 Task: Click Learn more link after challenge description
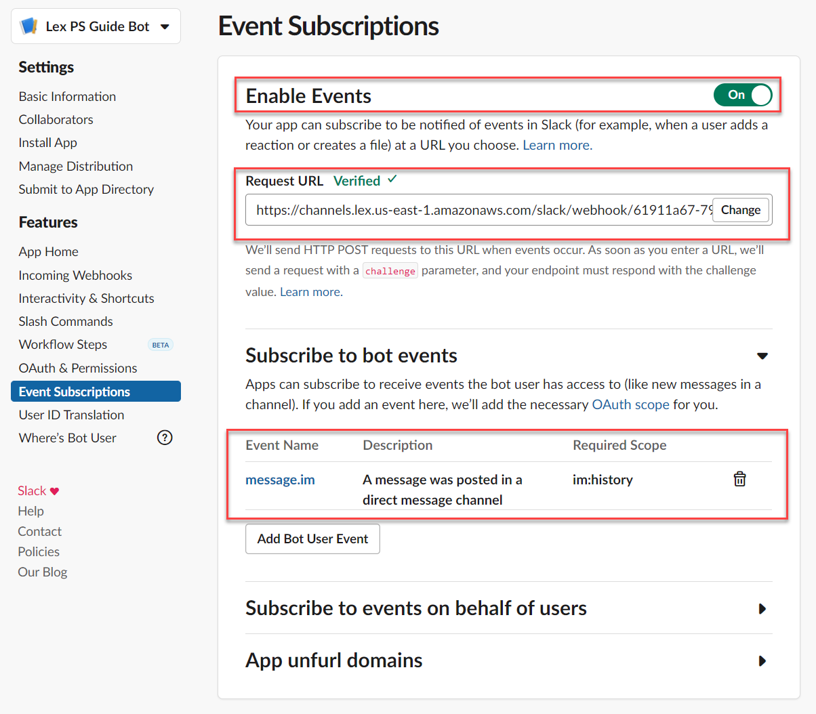[311, 292]
